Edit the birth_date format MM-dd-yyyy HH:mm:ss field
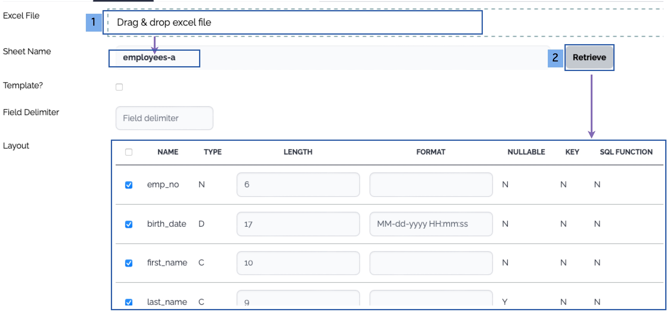 click(431, 224)
